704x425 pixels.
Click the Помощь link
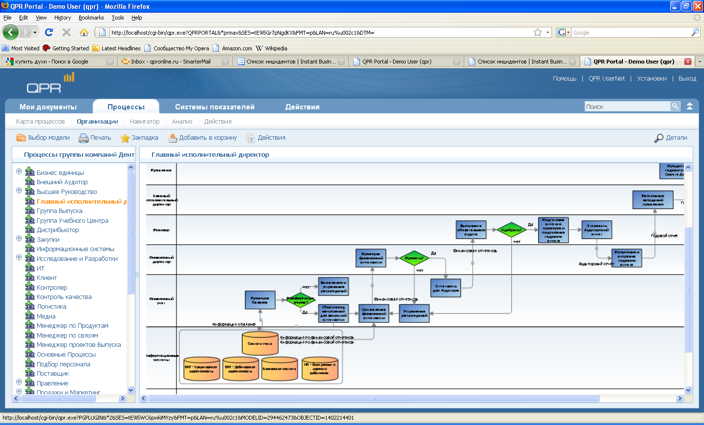[565, 79]
